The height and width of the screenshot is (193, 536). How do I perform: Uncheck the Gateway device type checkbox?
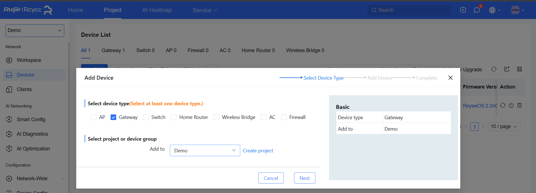(x=113, y=117)
